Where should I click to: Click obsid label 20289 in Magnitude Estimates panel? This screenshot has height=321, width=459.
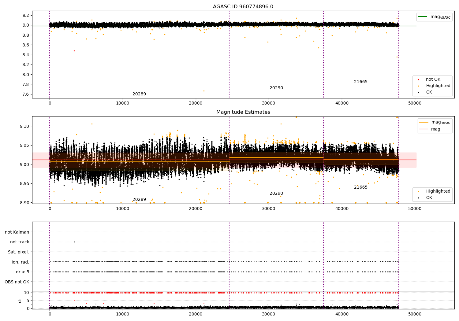pyautogui.click(x=139, y=200)
